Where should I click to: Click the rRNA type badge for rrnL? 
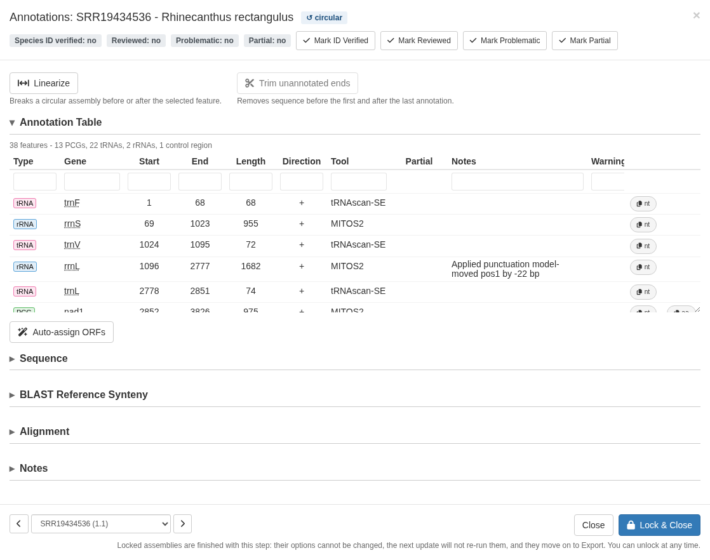[25, 267]
